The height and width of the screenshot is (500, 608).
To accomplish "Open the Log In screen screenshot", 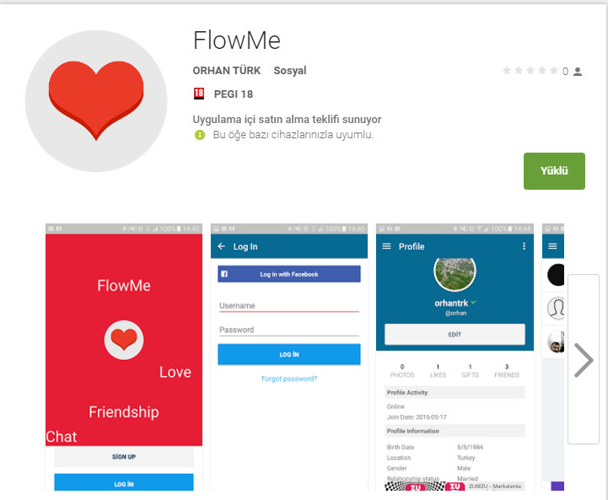I will click(289, 357).
